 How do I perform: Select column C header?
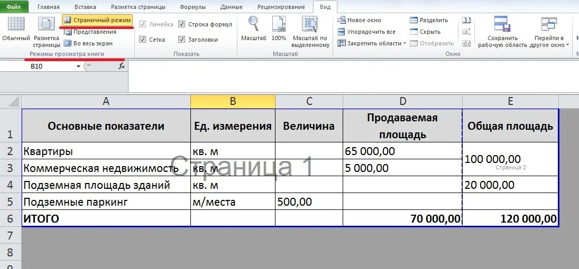(309, 102)
